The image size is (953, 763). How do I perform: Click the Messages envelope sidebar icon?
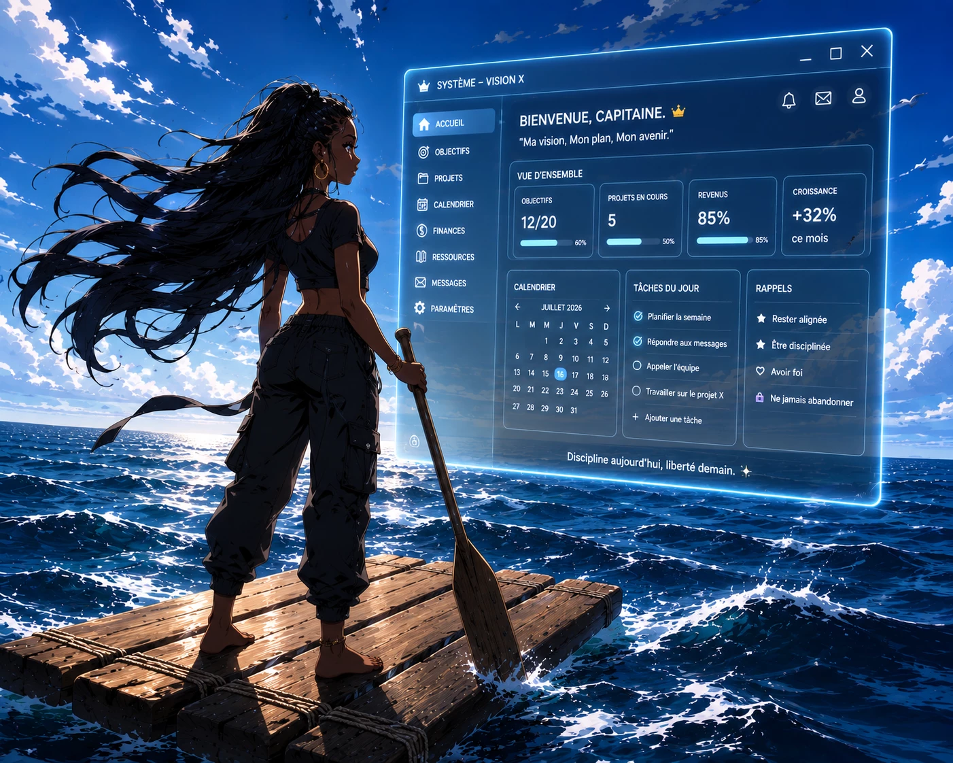(420, 282)
